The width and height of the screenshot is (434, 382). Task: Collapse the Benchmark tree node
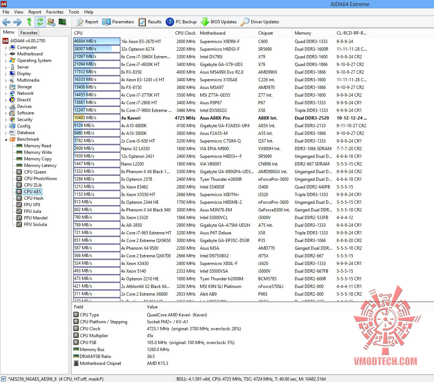click(6, 139)
